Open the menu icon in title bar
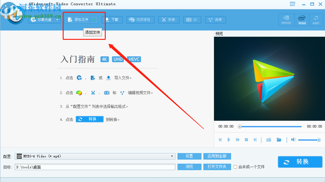 tap(293, 4)
